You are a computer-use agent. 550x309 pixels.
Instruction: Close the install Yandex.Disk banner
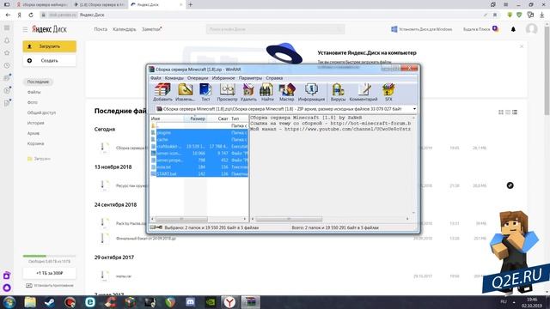pyautogui.click(x=522, y=46)
